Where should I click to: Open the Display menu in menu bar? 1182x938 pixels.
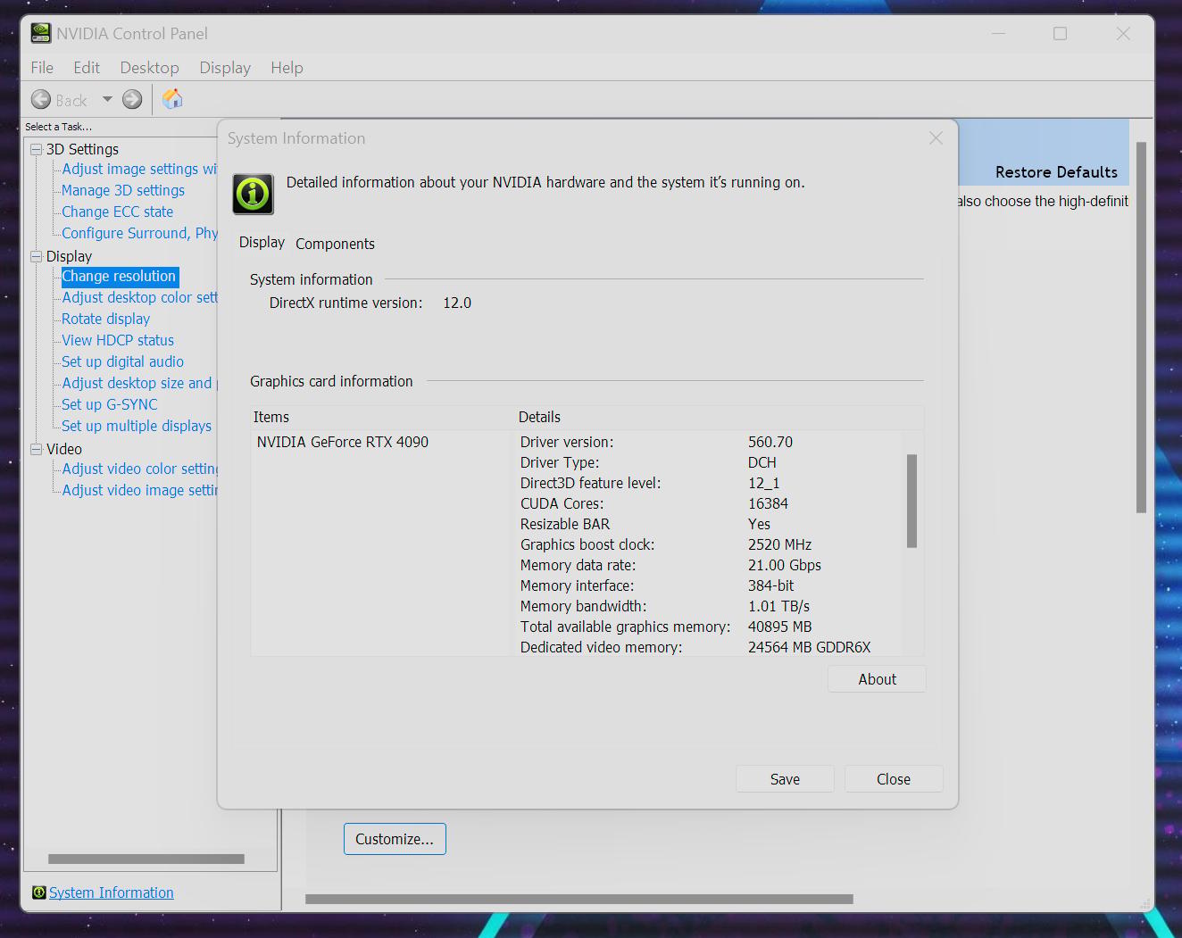[225, 68]
